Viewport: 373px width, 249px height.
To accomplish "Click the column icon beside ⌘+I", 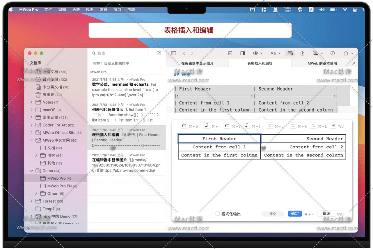I will tap(206, 126).
